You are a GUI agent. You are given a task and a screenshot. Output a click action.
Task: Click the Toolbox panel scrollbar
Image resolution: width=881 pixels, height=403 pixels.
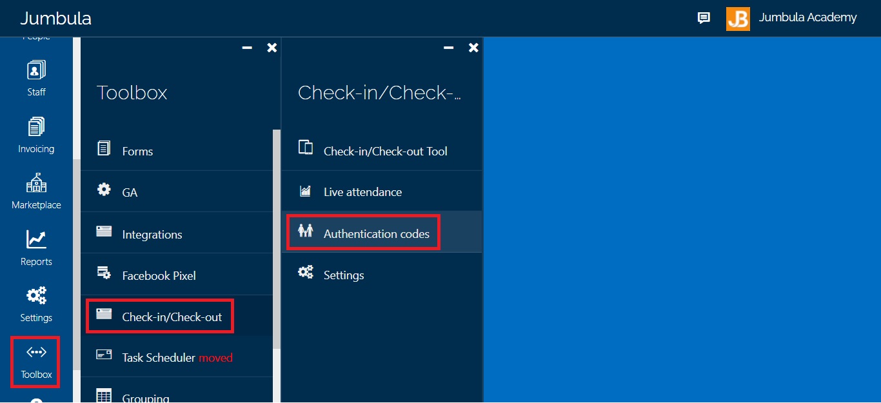click(277, 239)
